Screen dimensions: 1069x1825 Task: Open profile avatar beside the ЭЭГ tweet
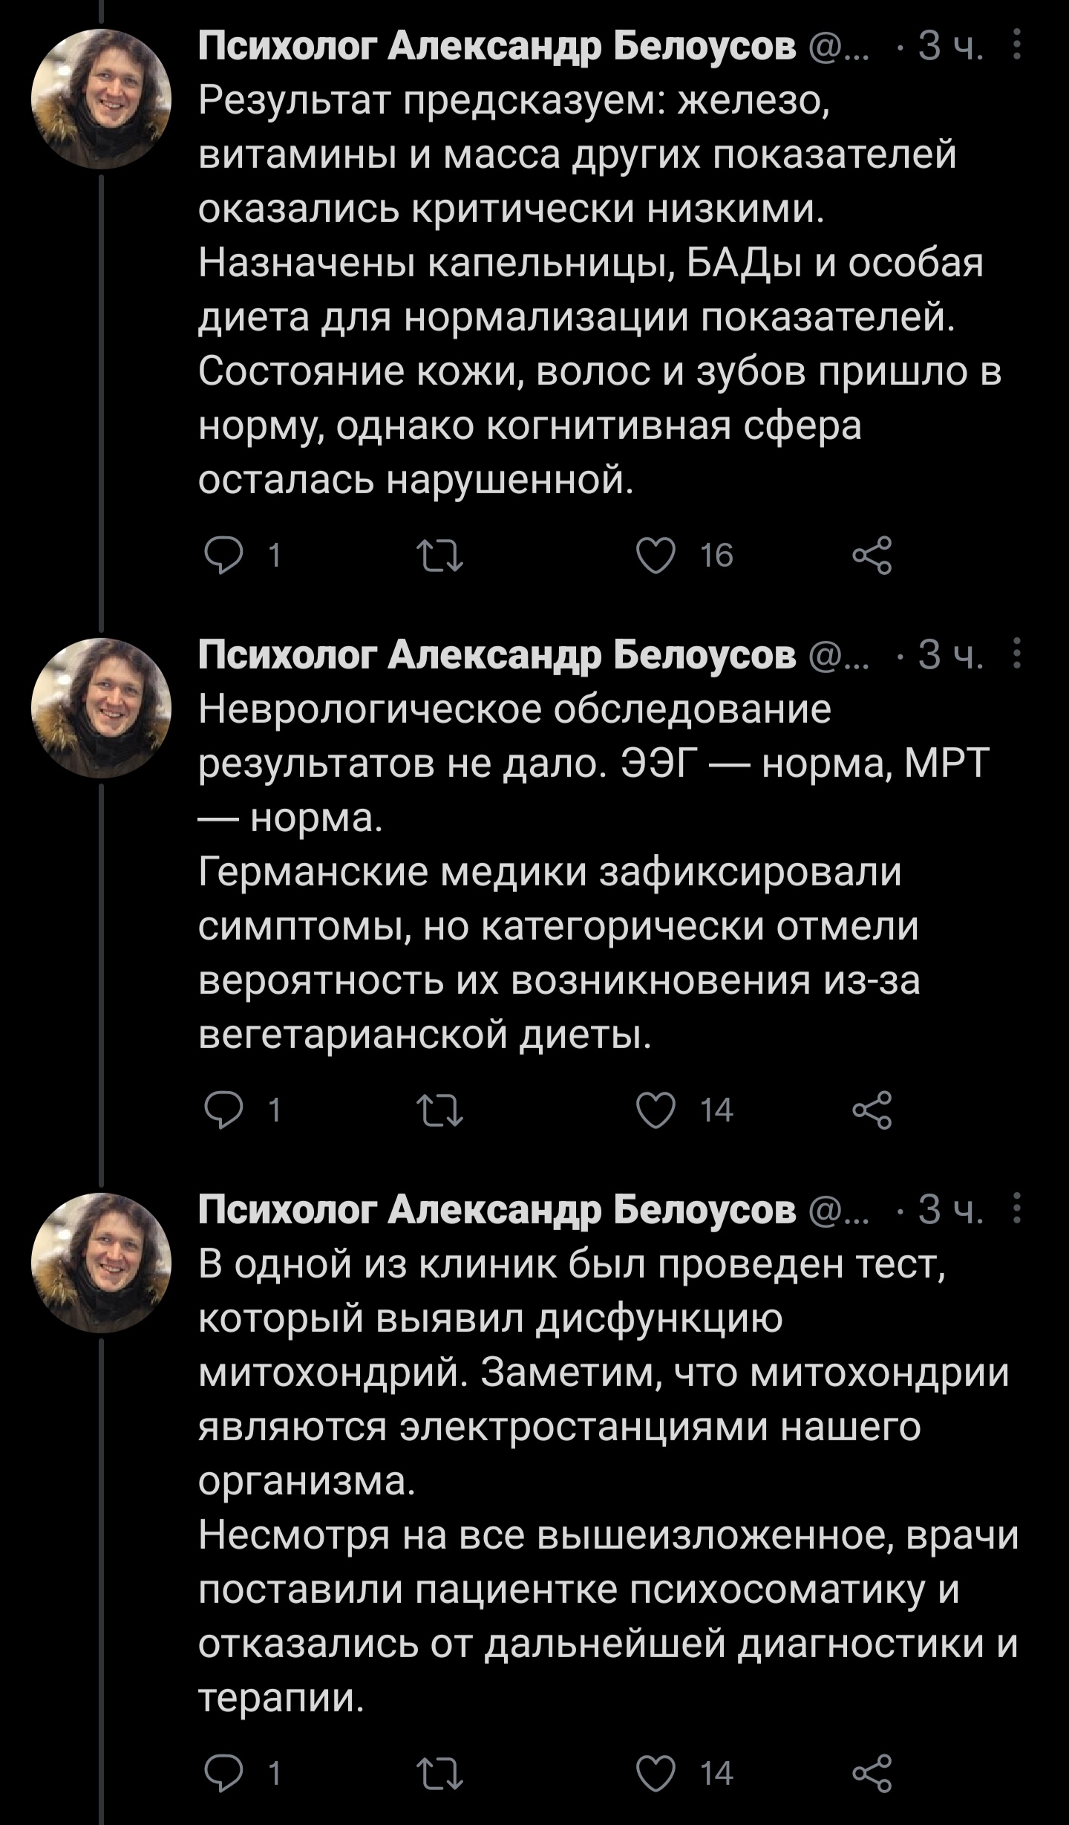click(101, 708)
